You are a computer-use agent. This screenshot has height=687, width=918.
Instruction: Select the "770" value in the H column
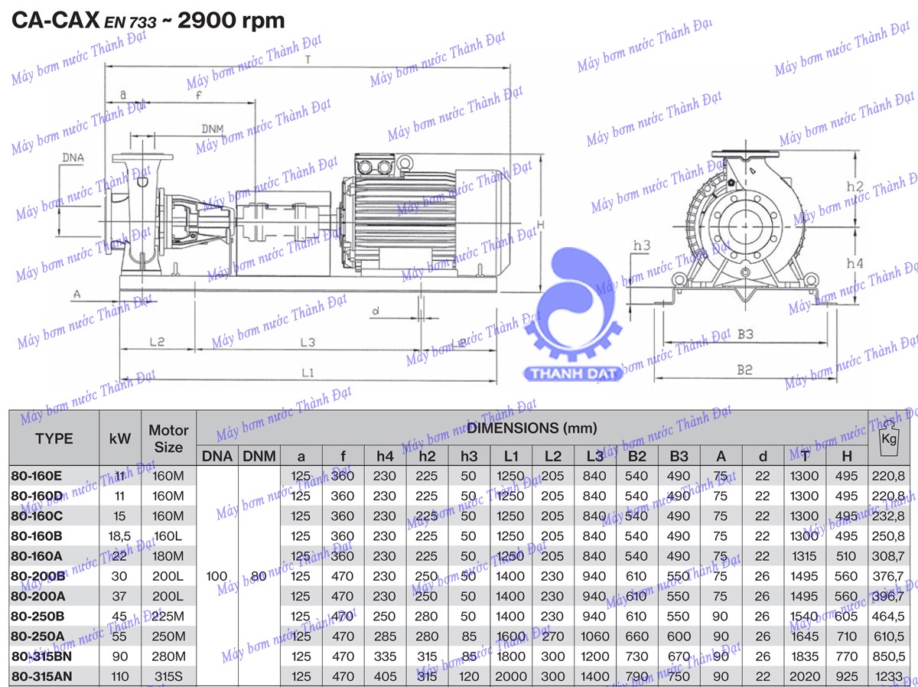pyautogui.click(x=847, y=656)
